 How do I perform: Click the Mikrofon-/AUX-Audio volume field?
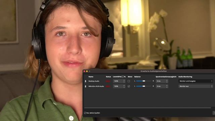coord(119,86)
